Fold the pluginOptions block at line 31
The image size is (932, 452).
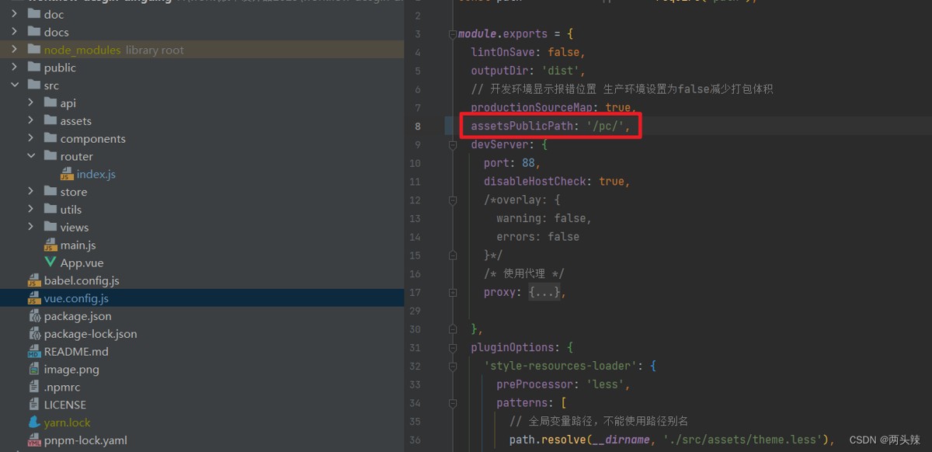coord(452,348)
